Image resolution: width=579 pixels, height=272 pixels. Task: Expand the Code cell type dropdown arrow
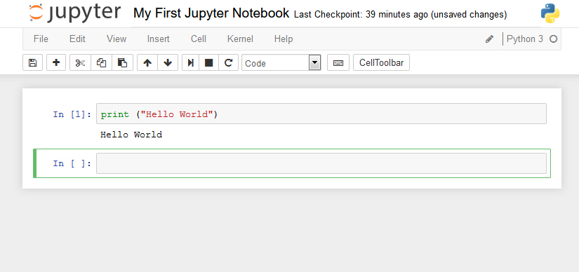click(314, 62)
